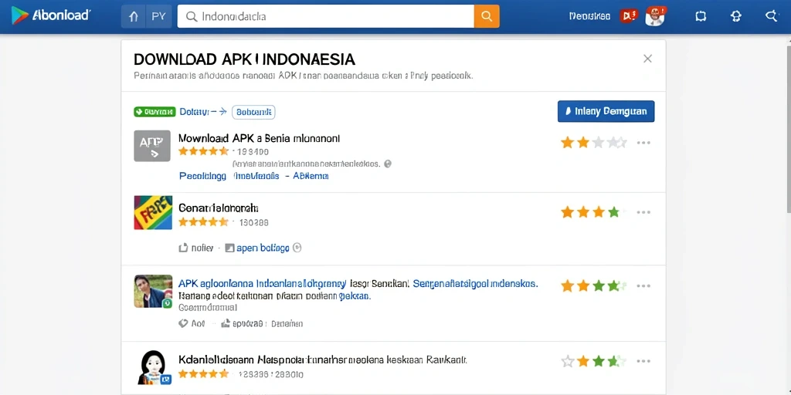Image resolution: width=791 pixels, height=395 pixels.
Task: Open 'Kdanleltdeann Malspnolar' title
Action: (x=323, y=360)
